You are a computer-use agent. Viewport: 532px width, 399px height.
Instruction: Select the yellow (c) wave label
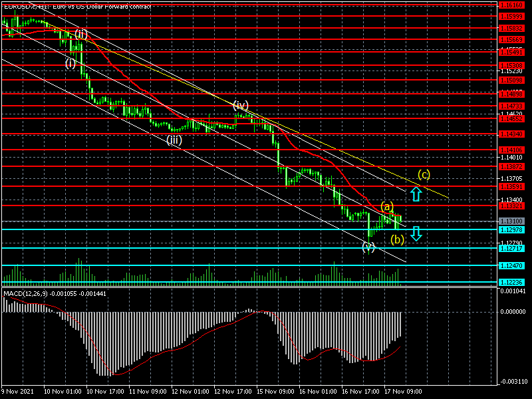[424, 175]
